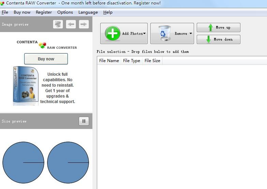
Task: Click the right size preview pie chart
Action: (68, 163)
